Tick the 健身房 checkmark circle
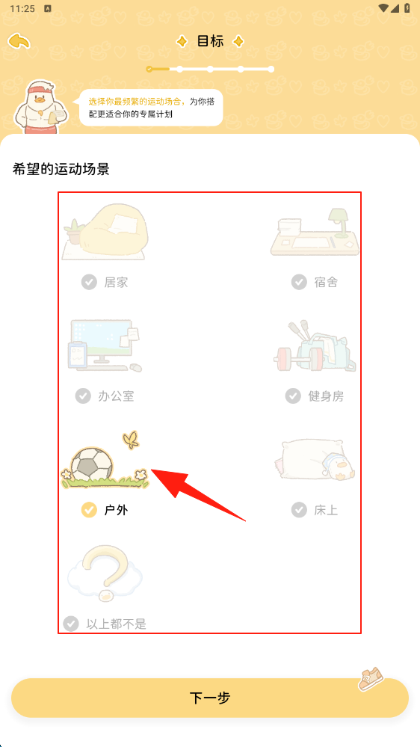420x747 pixels. (x=293, y=396)
